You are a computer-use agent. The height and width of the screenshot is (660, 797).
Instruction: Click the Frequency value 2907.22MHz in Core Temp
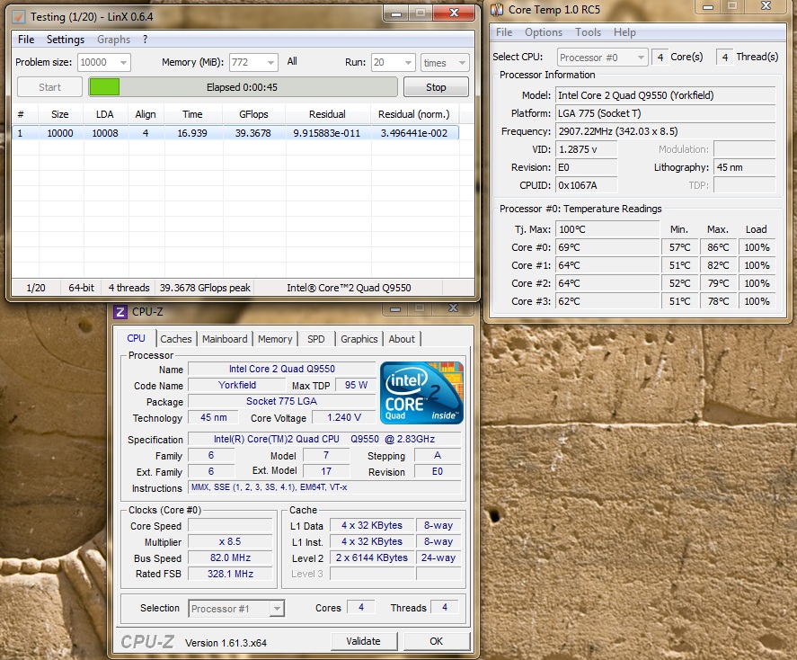tap(665, 131)
